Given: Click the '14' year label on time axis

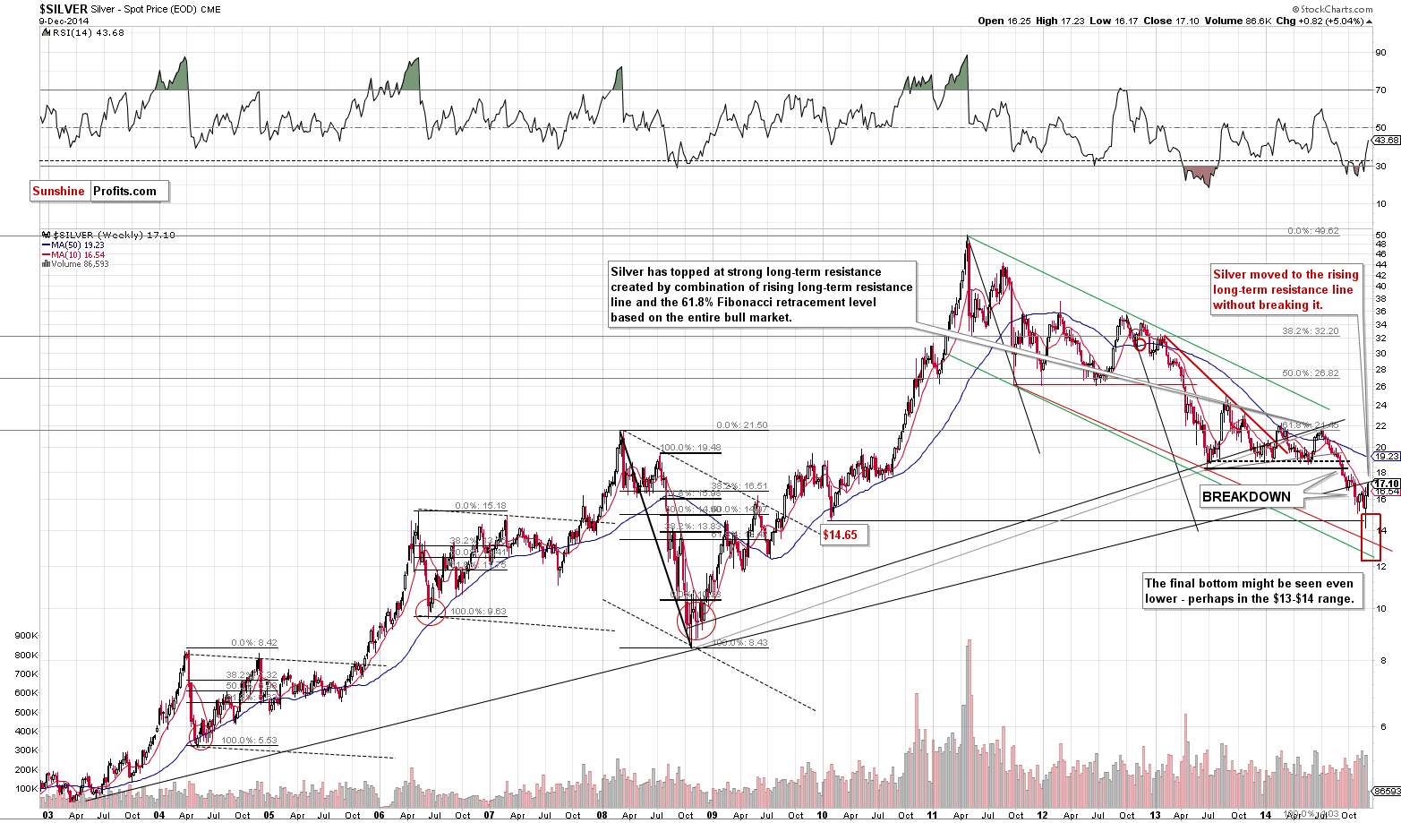Looking at the screenshot, I should [1265, 815].
